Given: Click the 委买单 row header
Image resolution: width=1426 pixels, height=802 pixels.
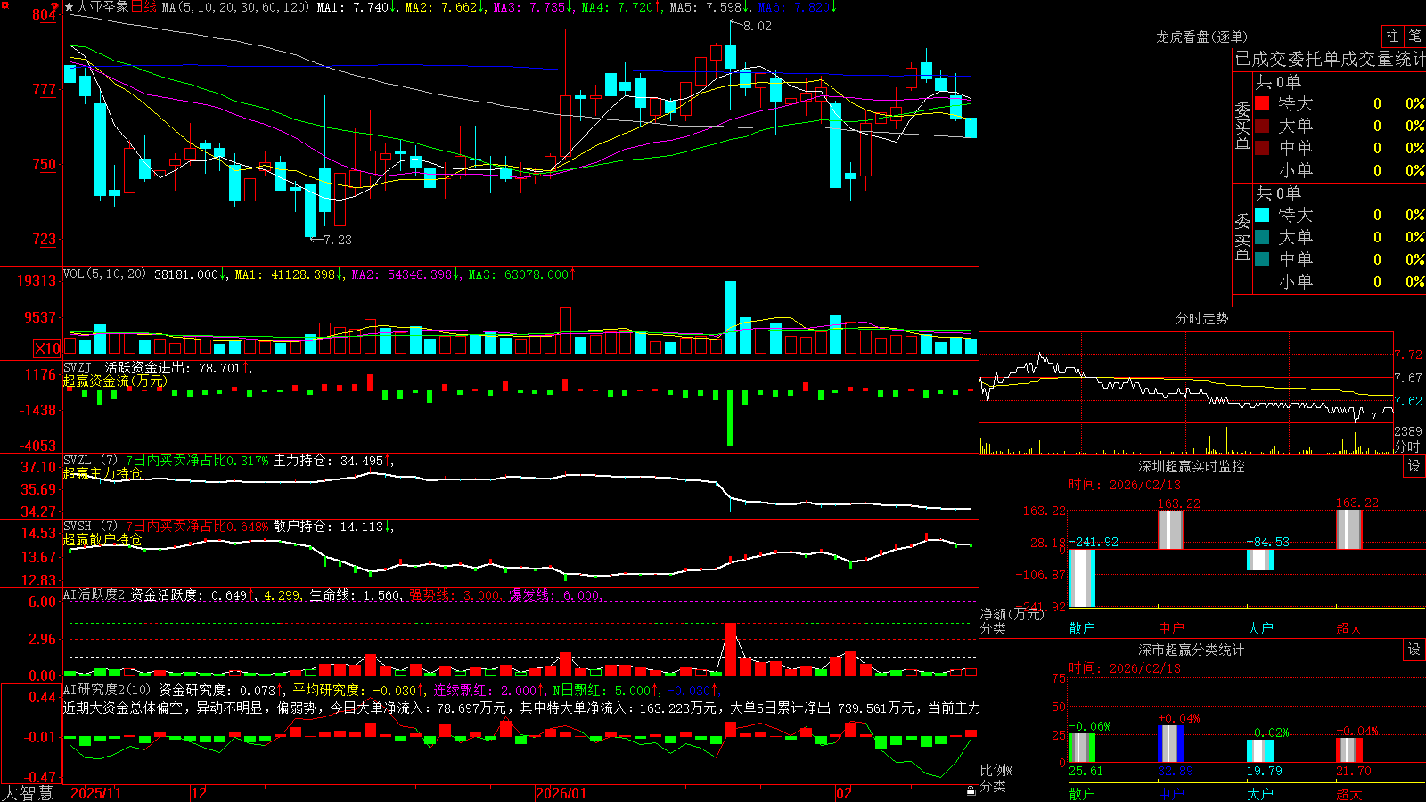Looking at the screenshot, I should pyautogui.click(x=1242, y=127).
